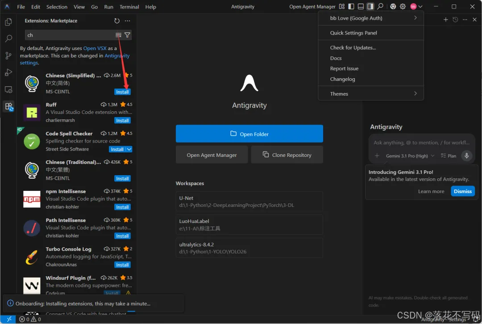Open the Explorer view in activity bar
Screen dimensions: 482x324
pos(8,22)
